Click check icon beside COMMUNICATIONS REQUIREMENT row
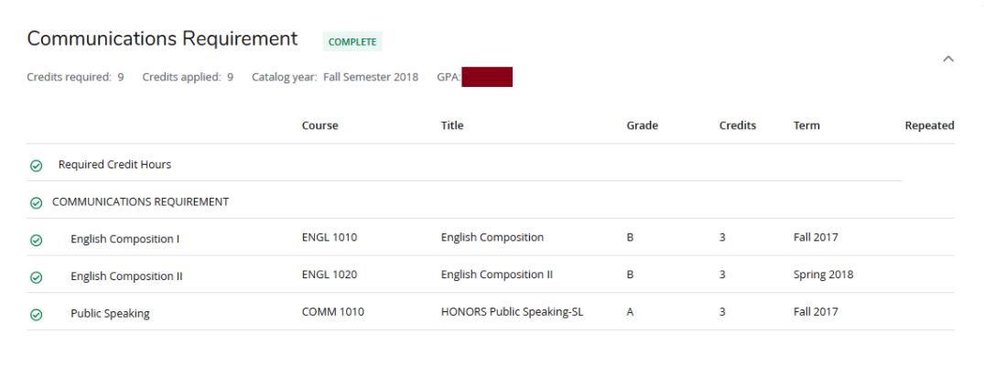Screen dimensions: 984x368 coord(36,202)
